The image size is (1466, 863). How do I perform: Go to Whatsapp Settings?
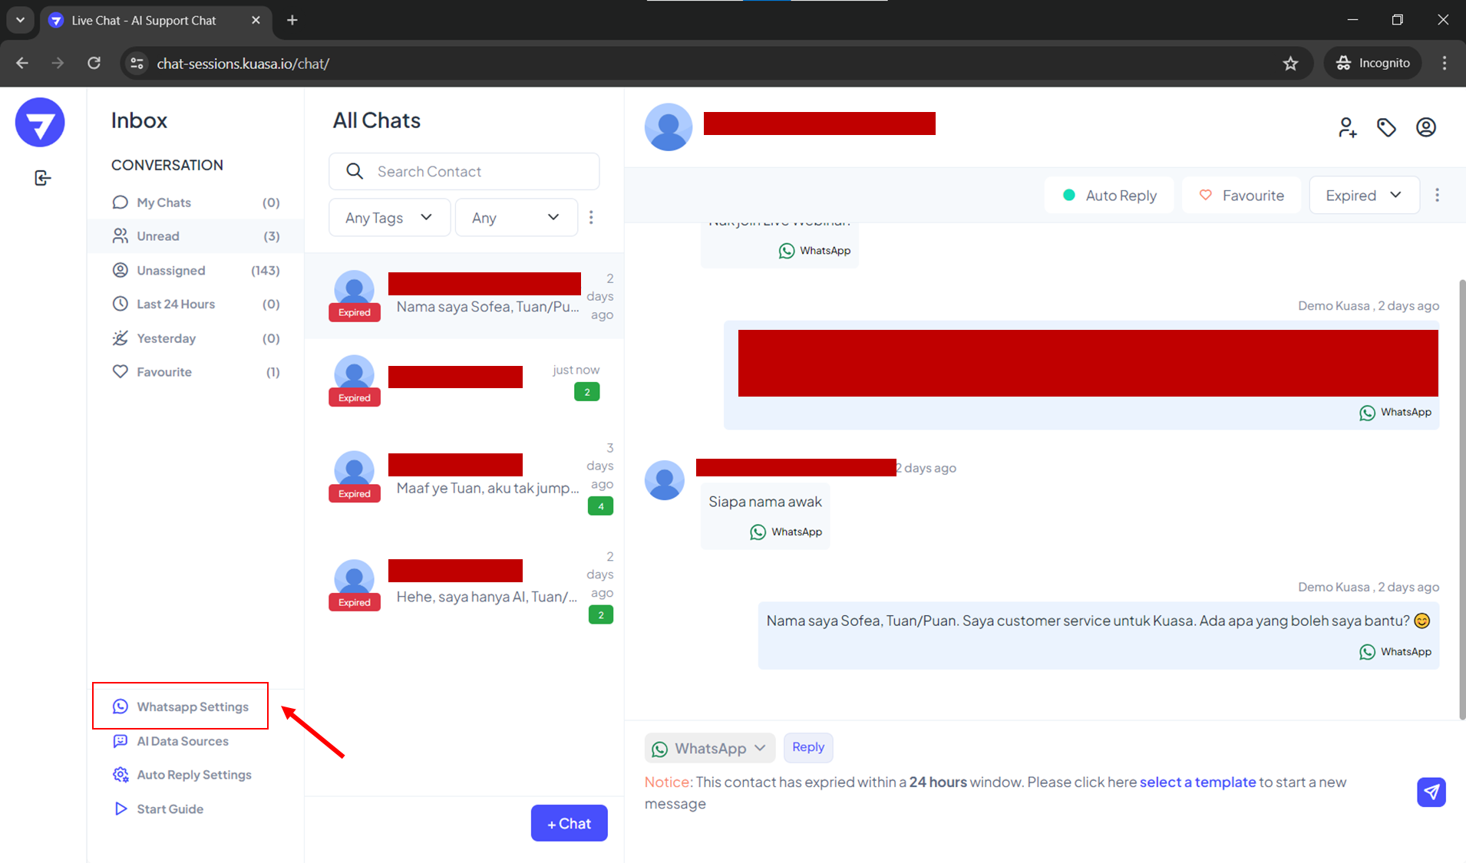[192, 707]
